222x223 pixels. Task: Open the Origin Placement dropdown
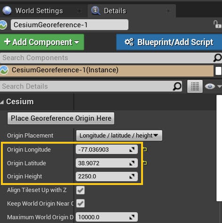pos(119,135)
